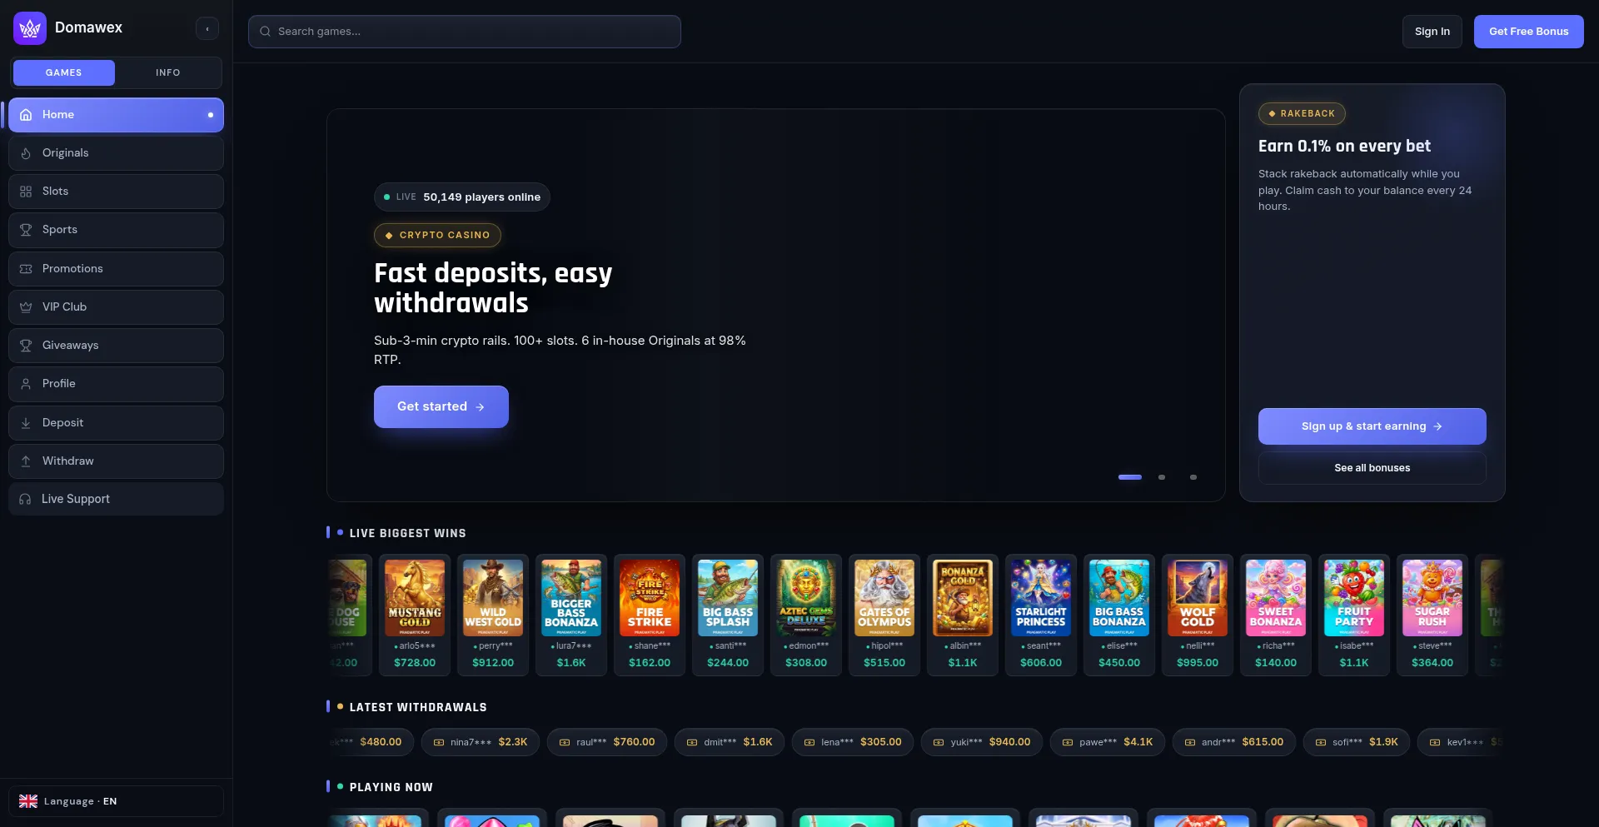Screen dimensions: 1599x827
Task: Click the arrow icon in Get started
Action: click(x=480, y=407)
